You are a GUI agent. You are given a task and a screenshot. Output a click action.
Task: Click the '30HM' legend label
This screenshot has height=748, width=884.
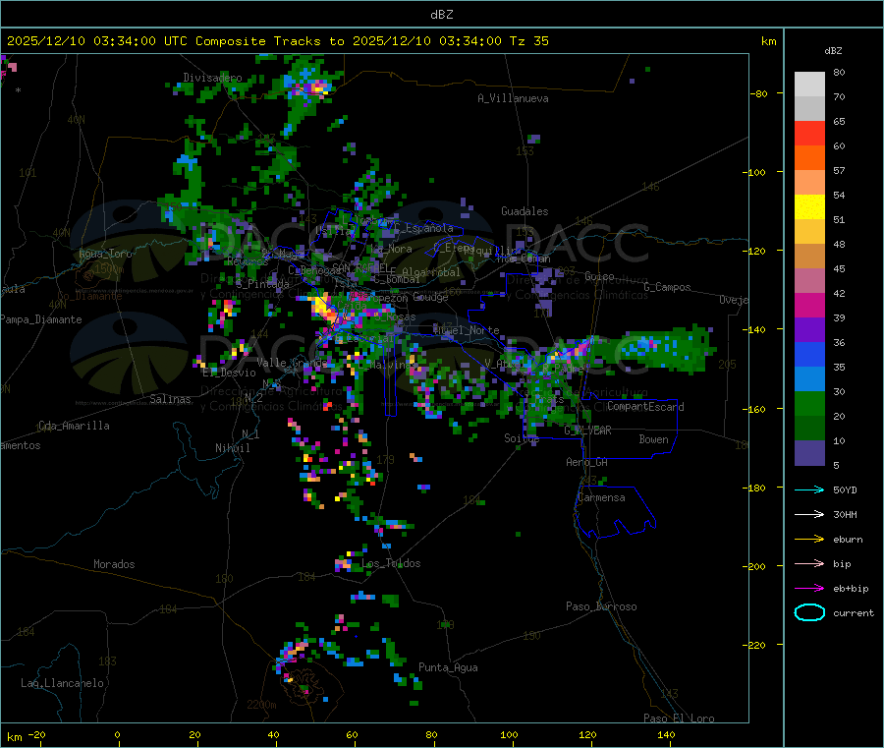click(845, 514)
